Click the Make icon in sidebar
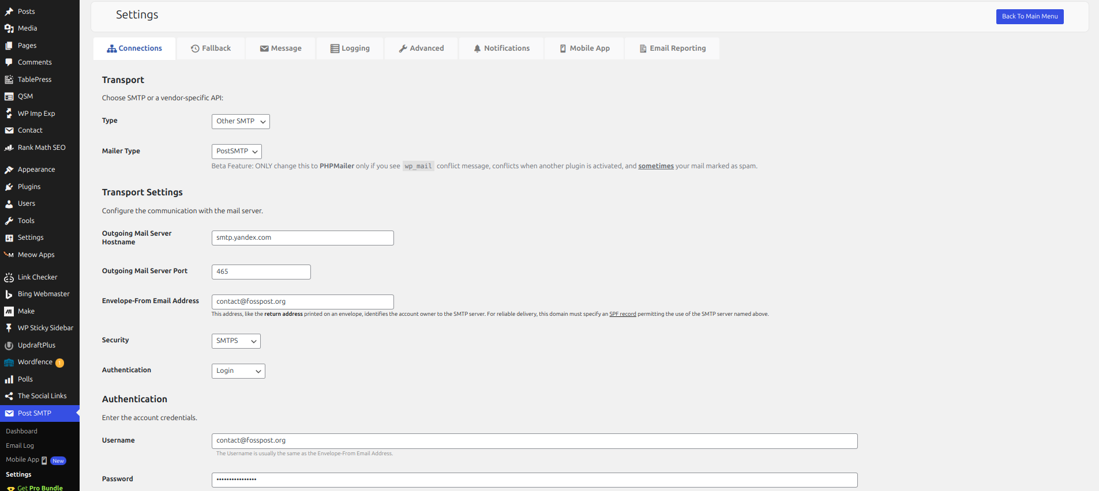Viewport: 1099px width, 491px height. (x=9, y=311)
